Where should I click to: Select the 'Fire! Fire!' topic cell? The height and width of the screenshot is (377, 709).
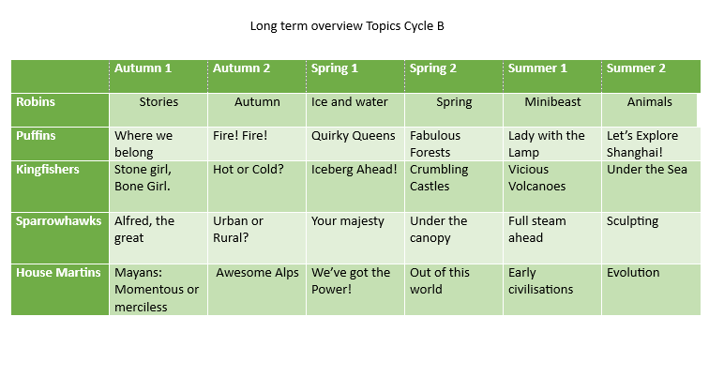pos(240,136)
